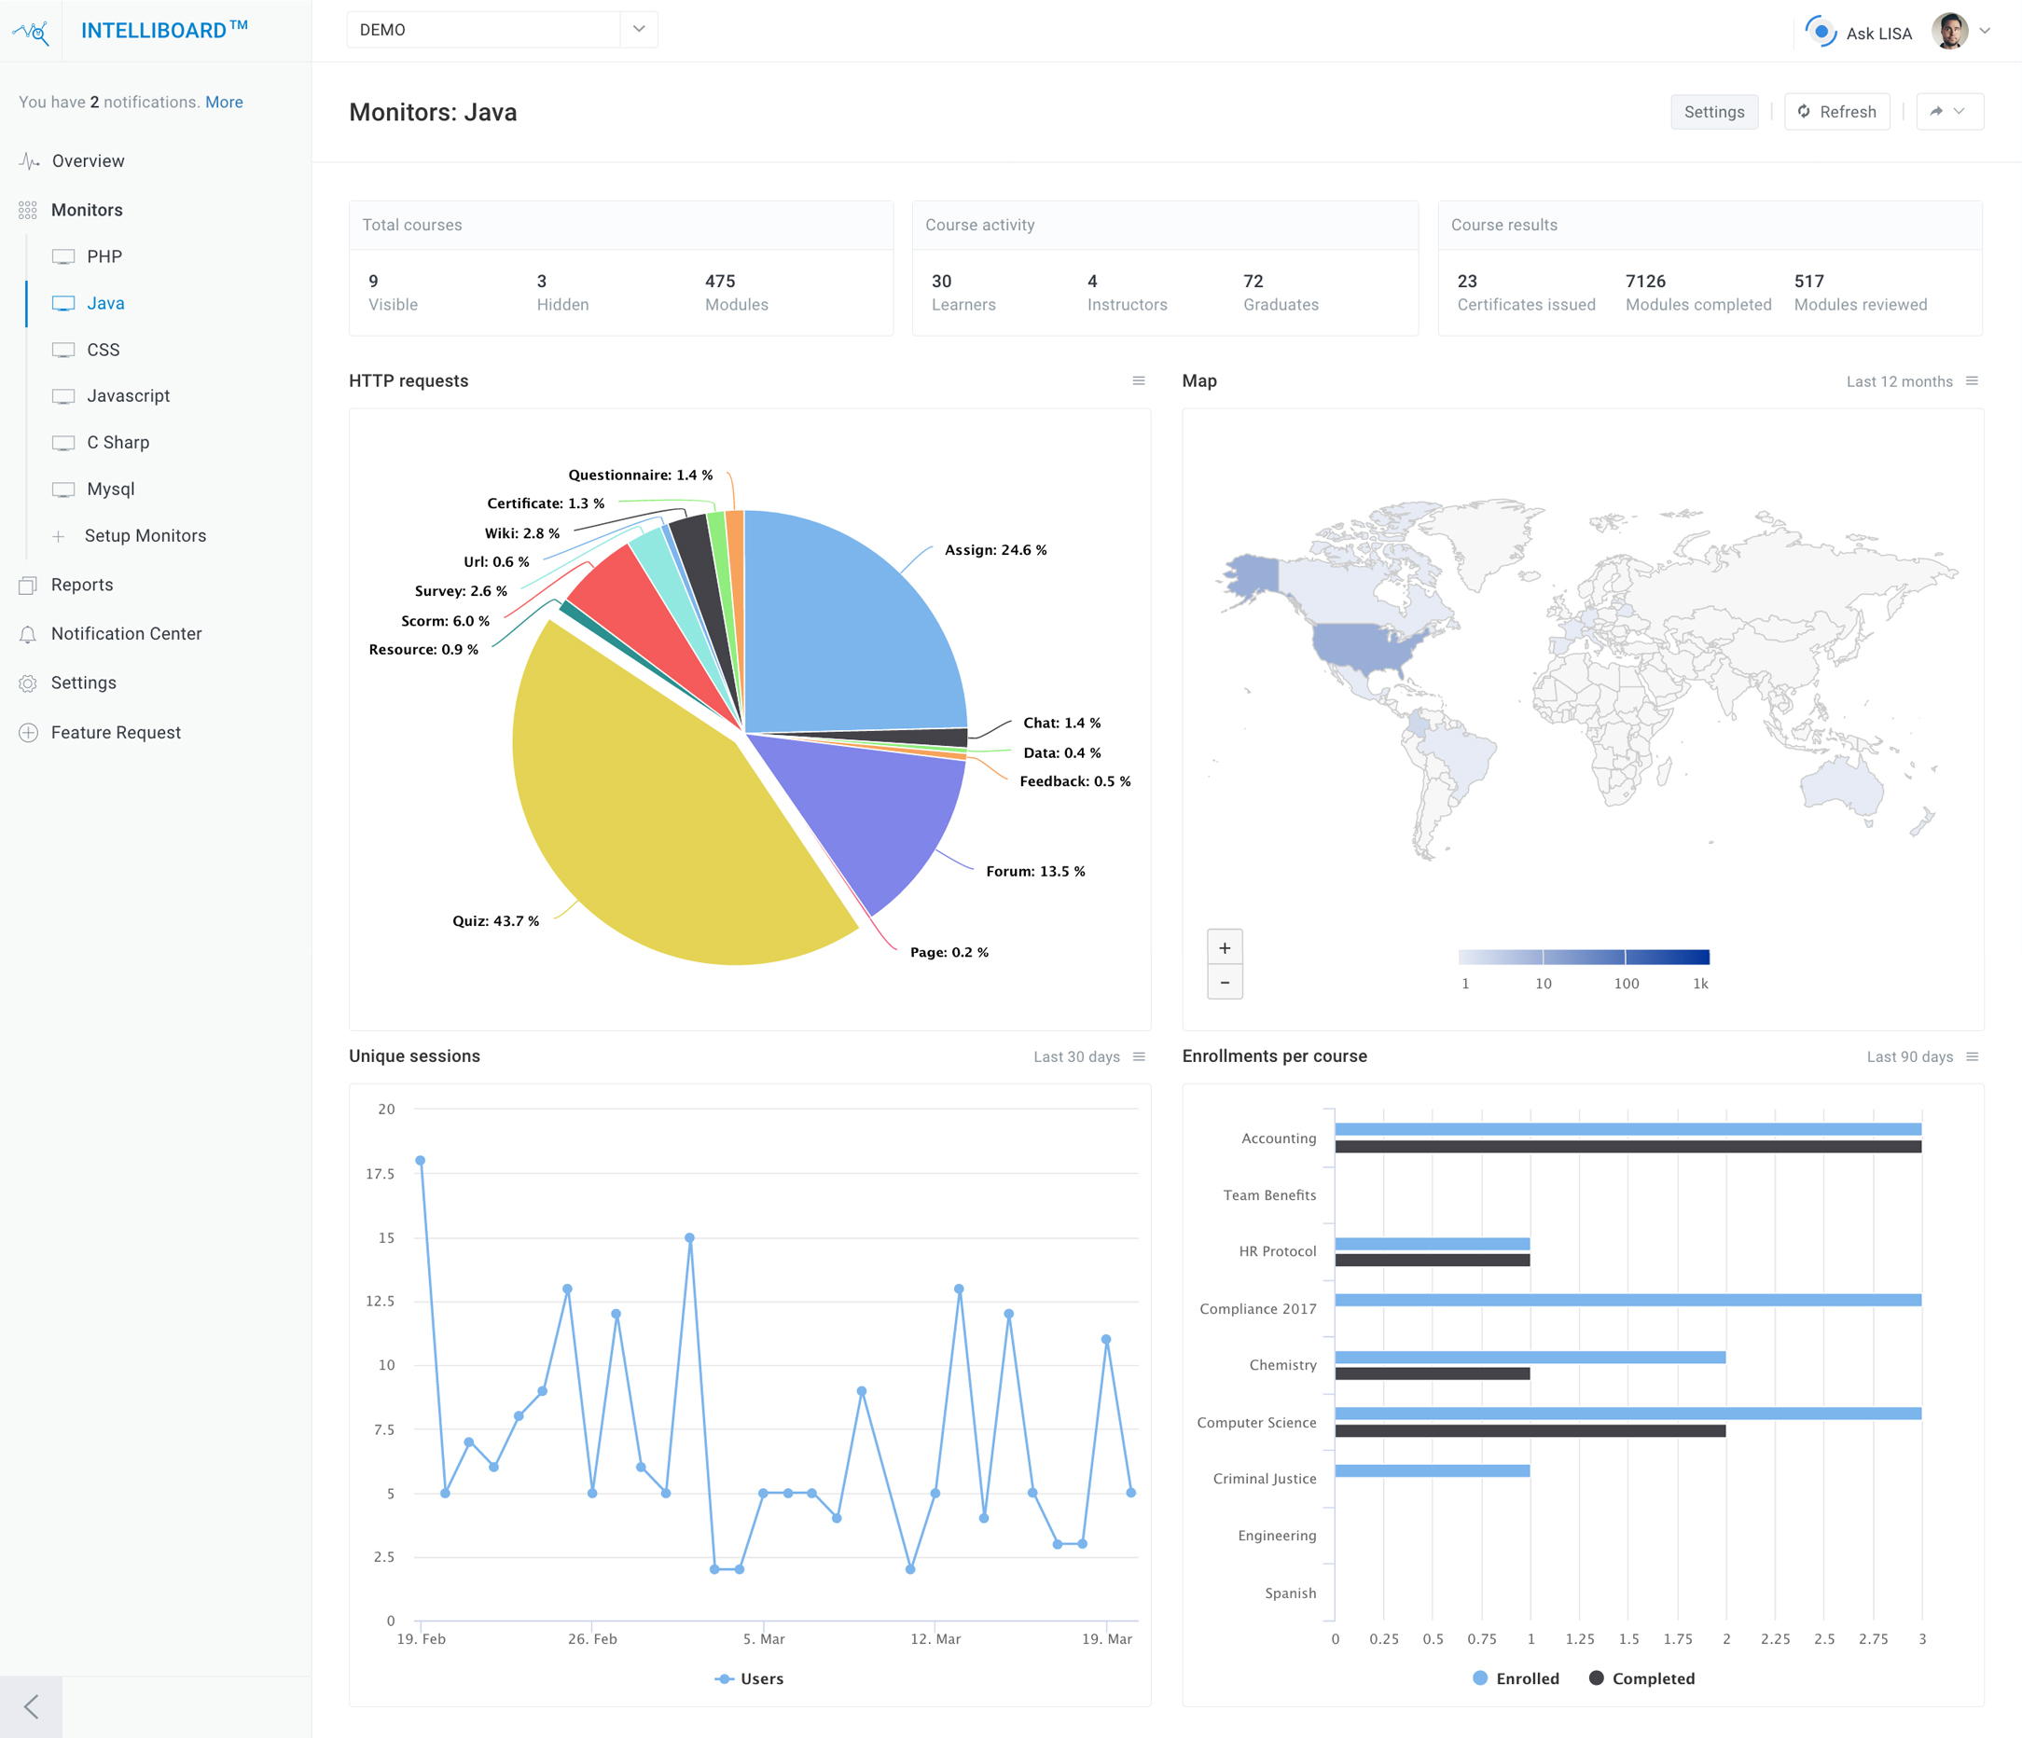Collapse the sidebar with the arrow
Screen dimensions: 2022x1738
(31, 1707)
